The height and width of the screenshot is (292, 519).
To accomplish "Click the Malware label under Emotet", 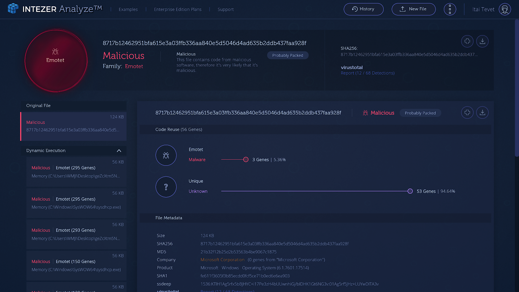I will click(x=197, y=160).
